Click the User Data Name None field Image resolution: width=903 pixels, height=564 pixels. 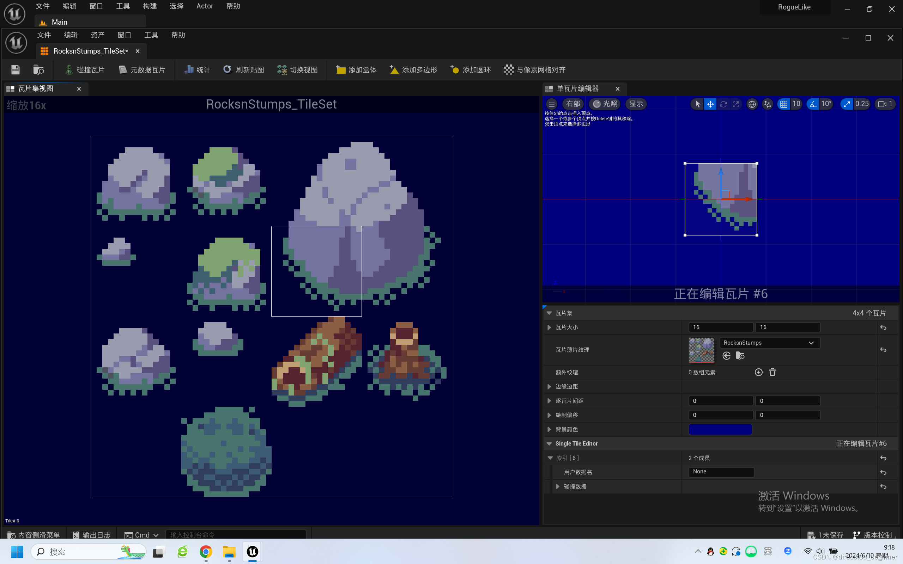[x=721, y=472]
